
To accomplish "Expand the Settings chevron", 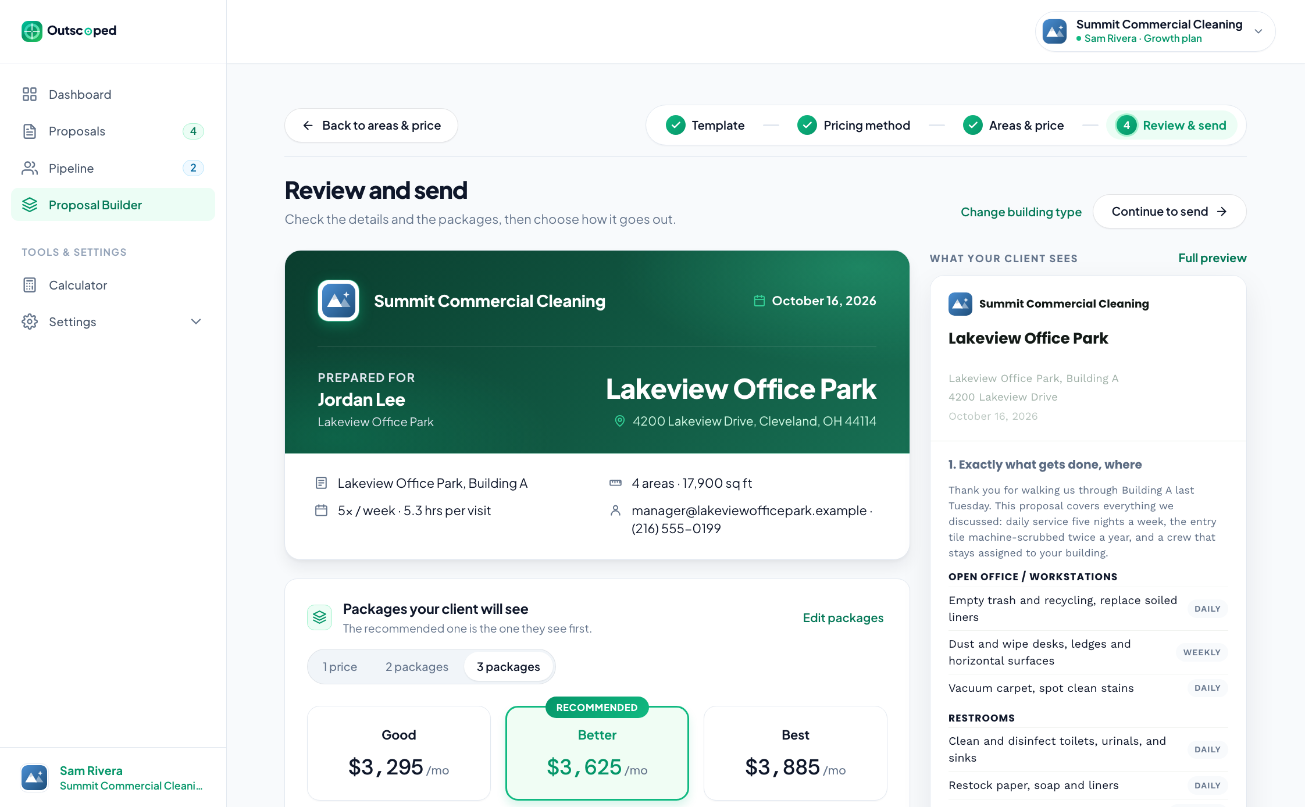I will point(196,322).
